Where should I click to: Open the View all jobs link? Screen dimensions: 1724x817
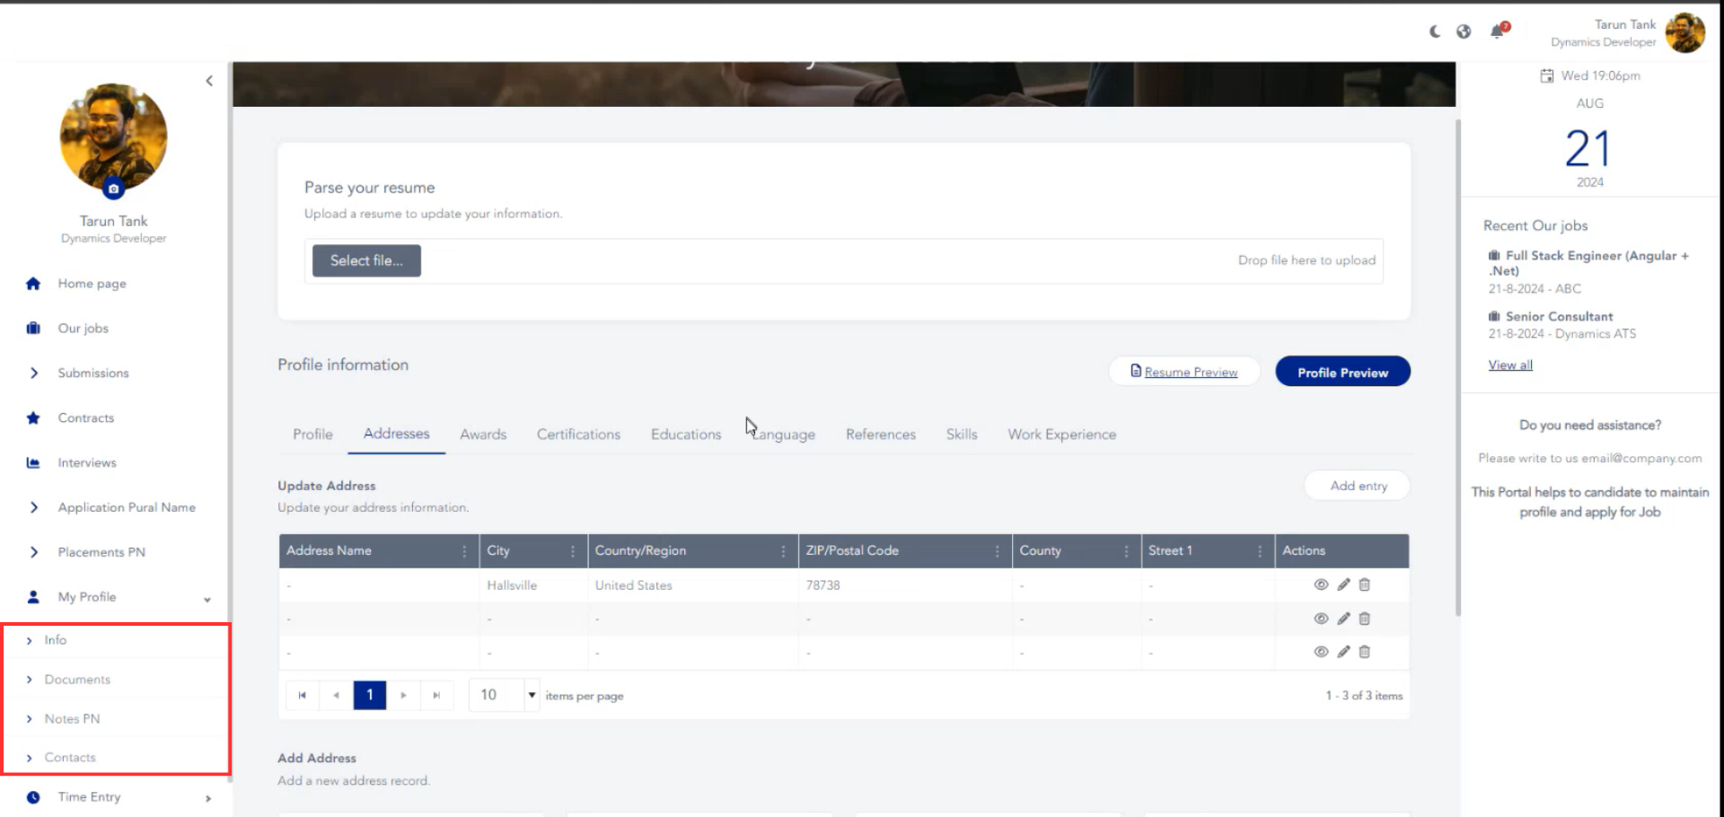pyautogui.click(x=1510, y=365)
